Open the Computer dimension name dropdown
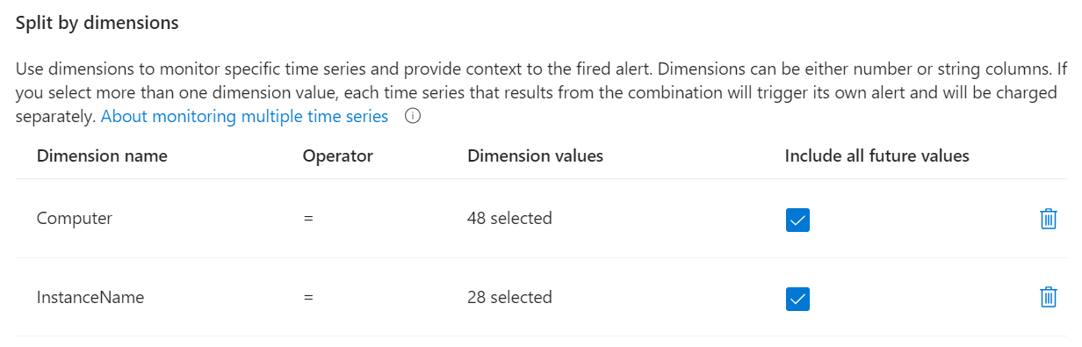The height and width of the screenshot is (347, 1082). pyautogui.click(x=75, y=219)
